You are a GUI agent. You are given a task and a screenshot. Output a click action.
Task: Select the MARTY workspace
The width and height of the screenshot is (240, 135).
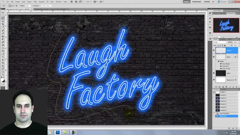coord(187,2)
